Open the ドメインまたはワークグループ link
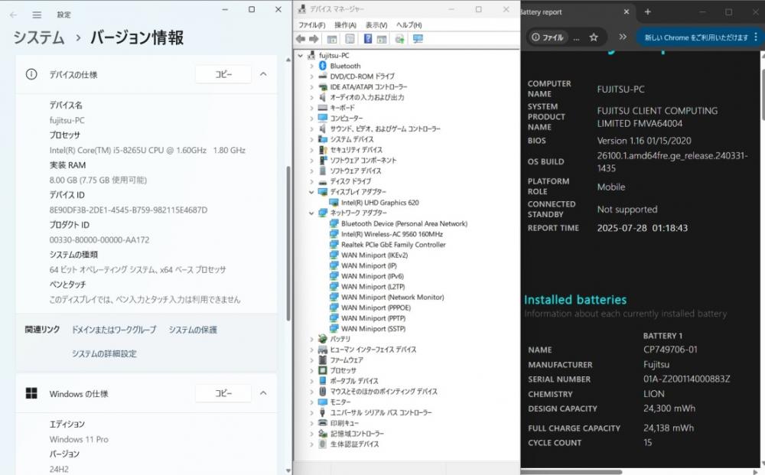 pyautogui.click(x=114, y=330)
